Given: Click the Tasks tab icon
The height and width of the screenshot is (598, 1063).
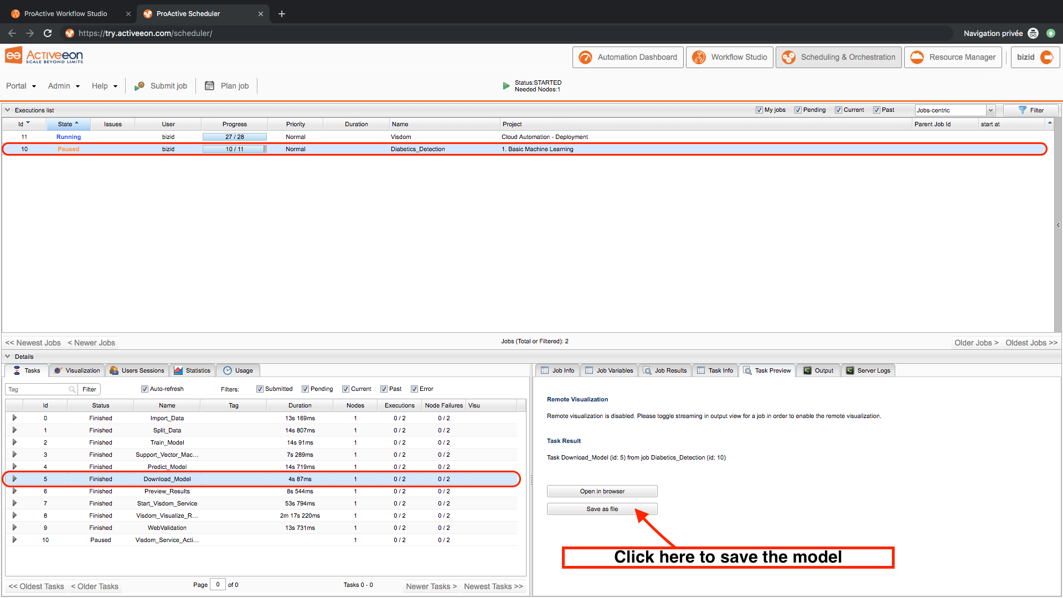Looking at the screenshot, I should 17,370.
